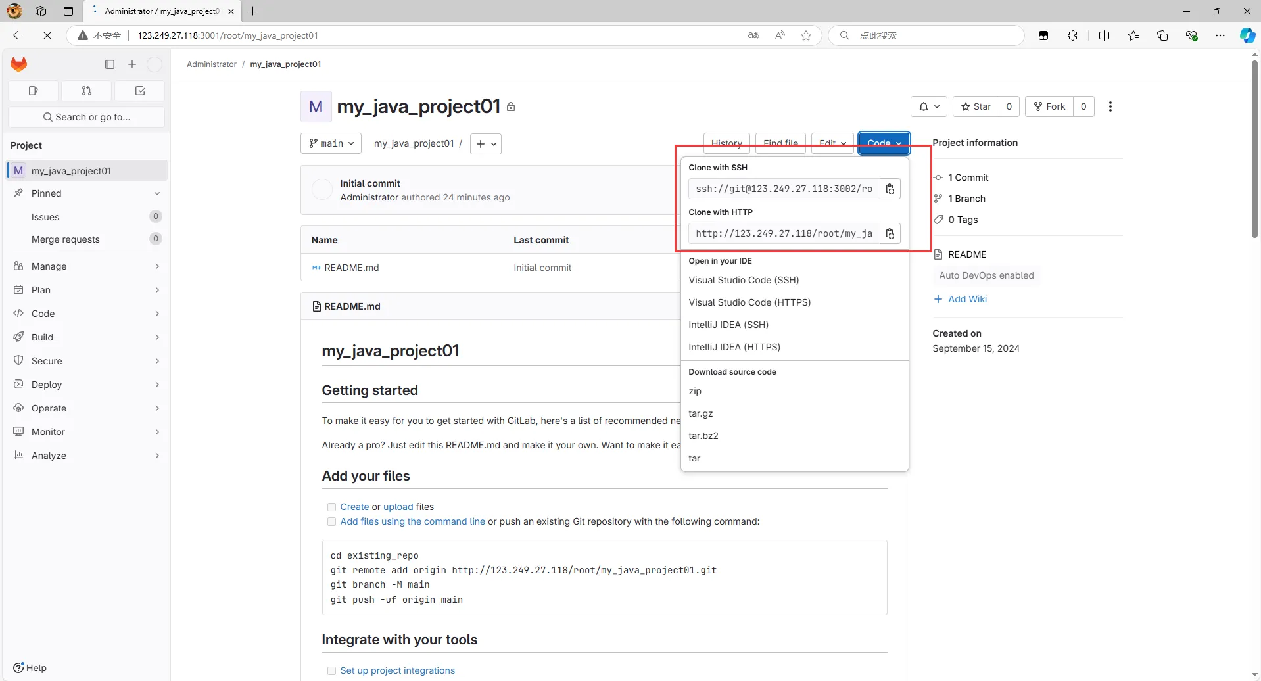1261x681 pixels.
Task: Open browser collections icon
Action: point(1162,35)
